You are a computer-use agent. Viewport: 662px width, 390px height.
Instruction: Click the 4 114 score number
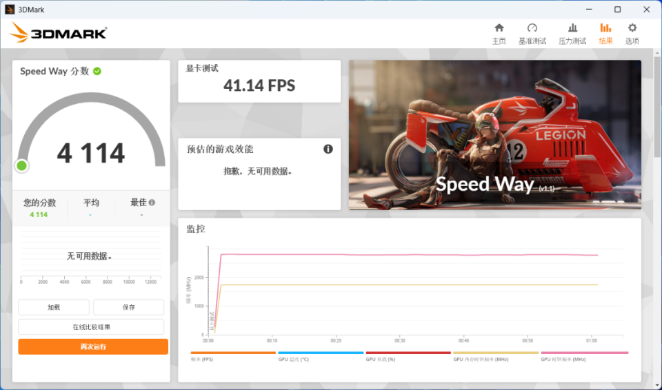pos(91,153)
